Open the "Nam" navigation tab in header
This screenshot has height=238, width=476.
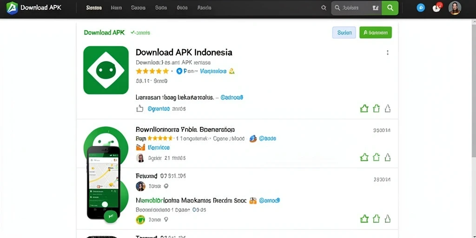(116, 8)
